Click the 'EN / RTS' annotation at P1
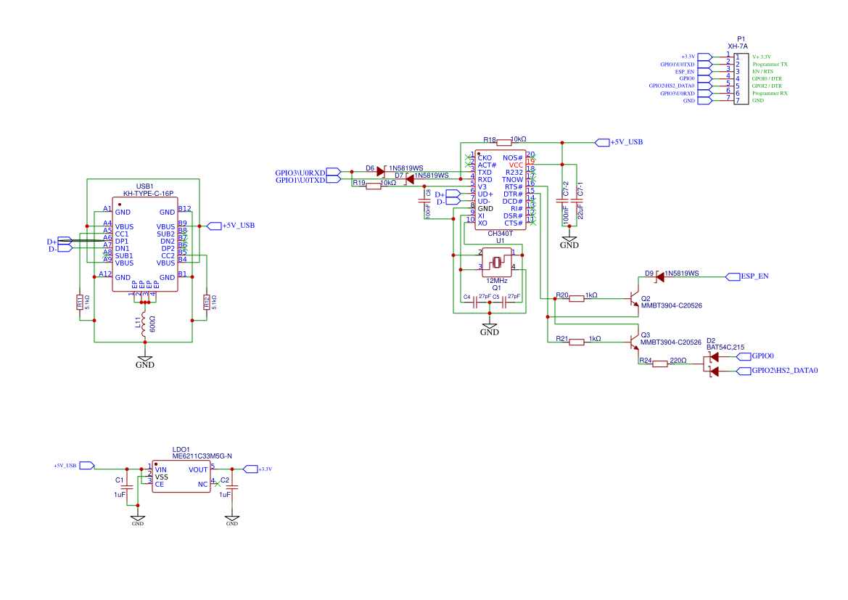The height and width of the screenshot is (600, 848). (763, 71)
